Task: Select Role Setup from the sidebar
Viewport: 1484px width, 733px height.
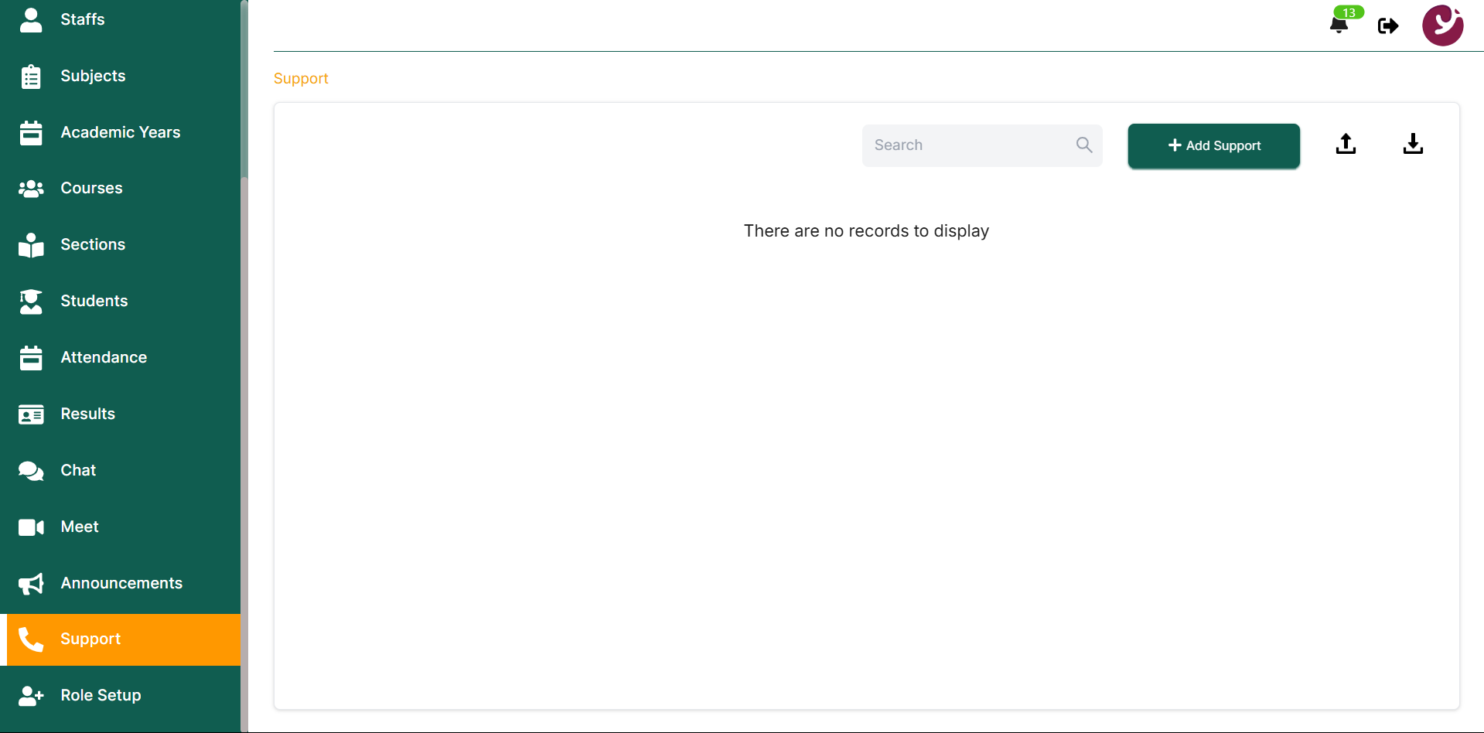Action: [101, 695]
